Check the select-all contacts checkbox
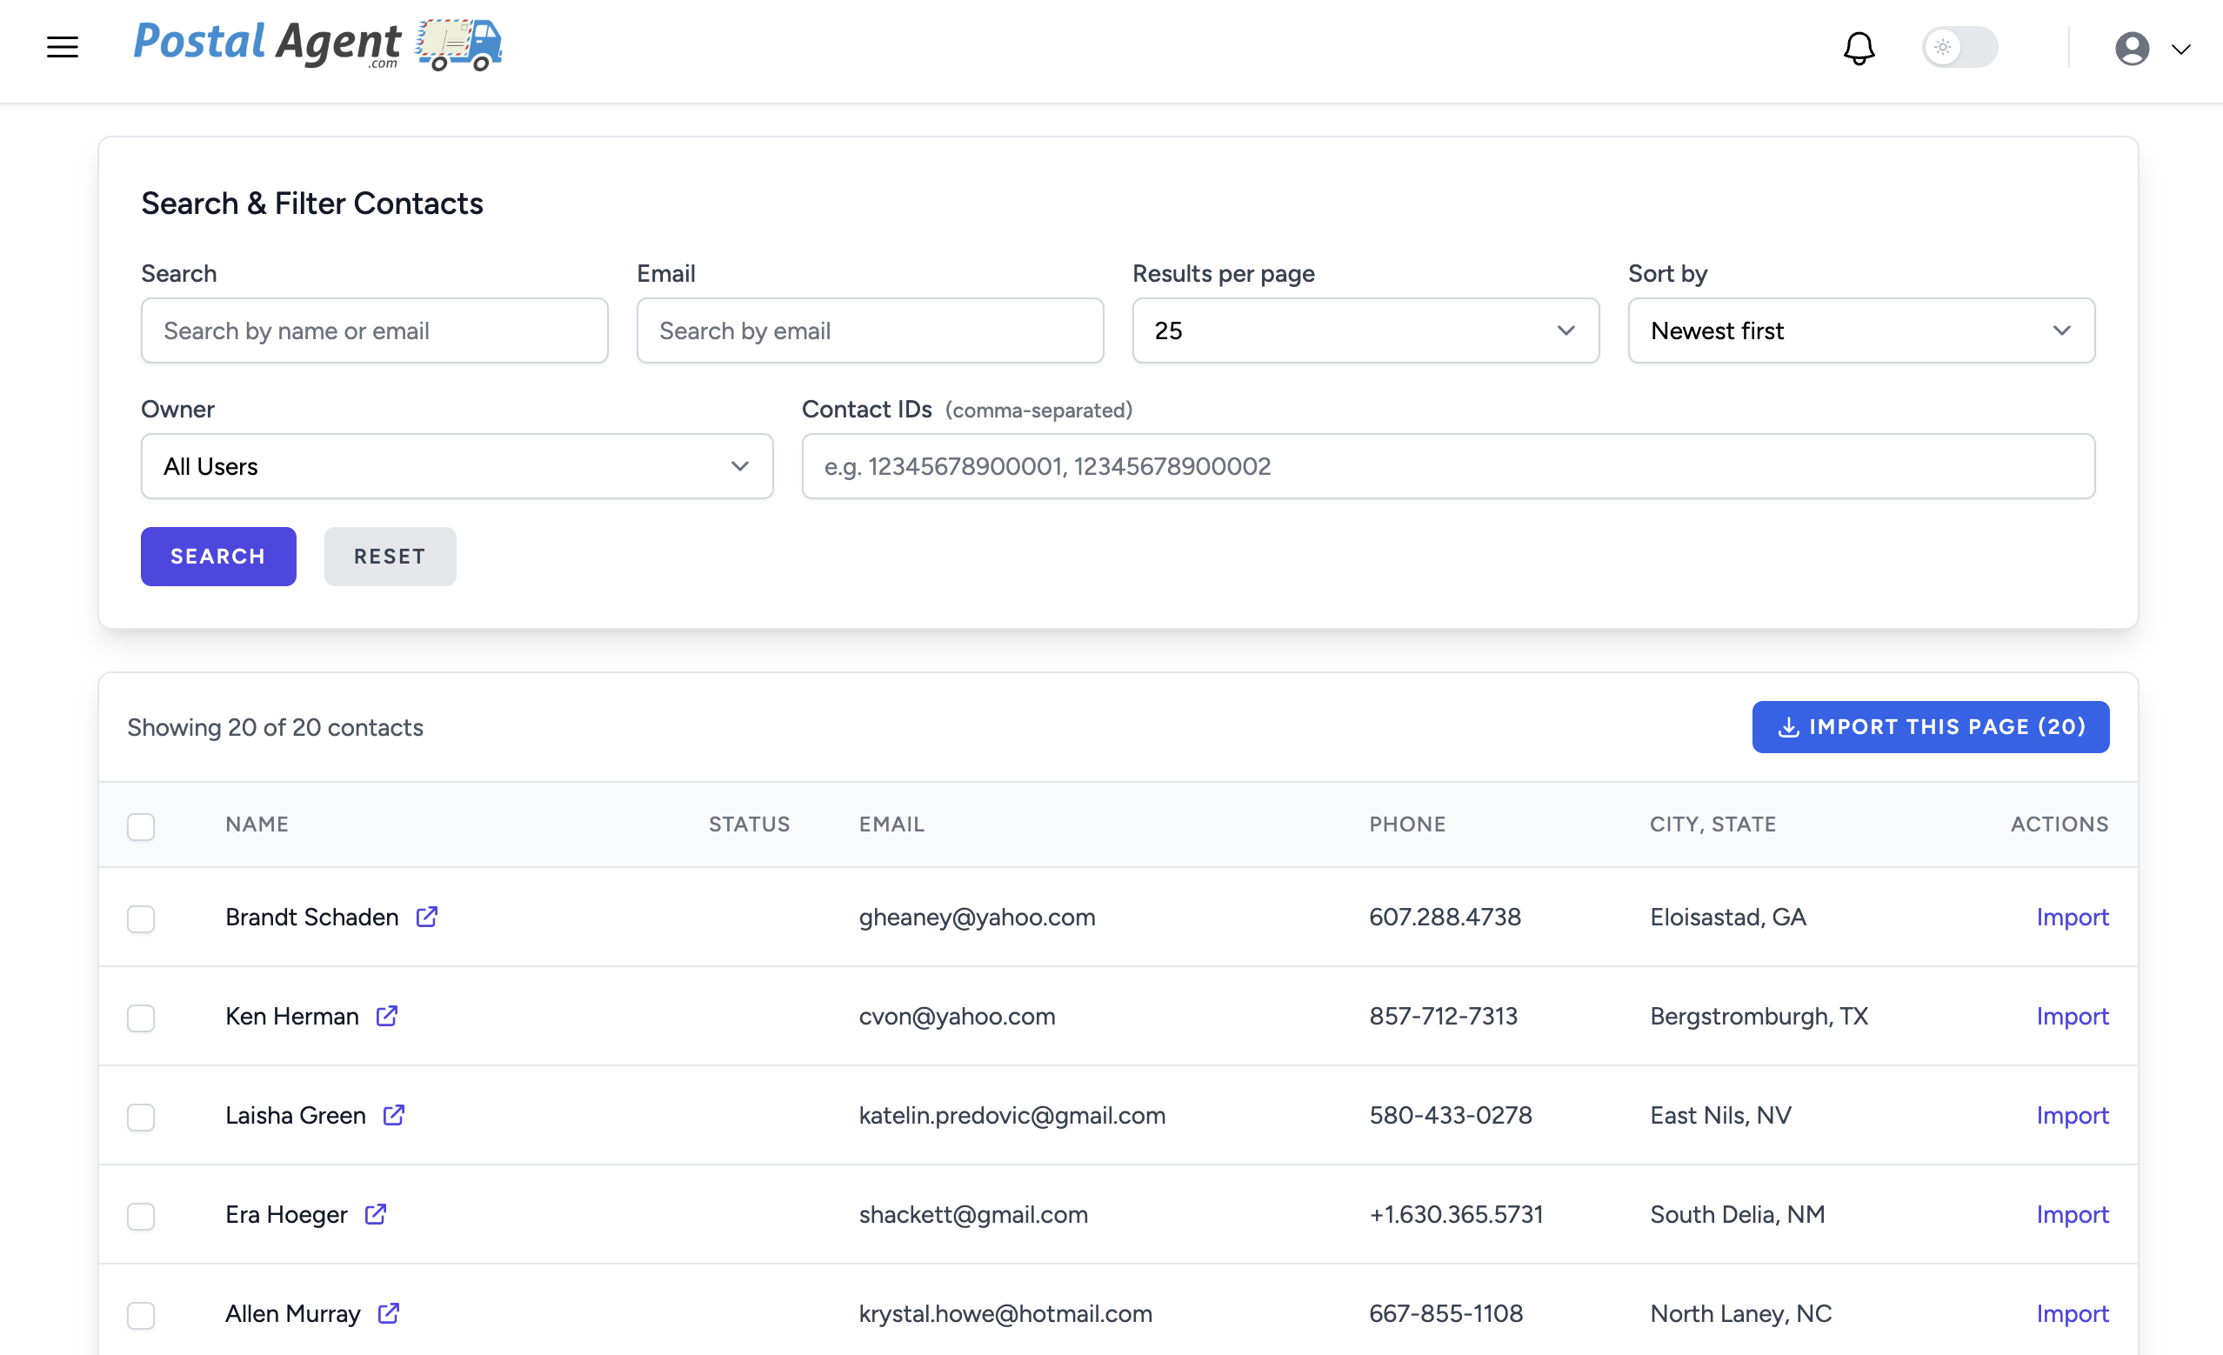2223x1355 pixels. pyautogui.click(x=141, y=825)
